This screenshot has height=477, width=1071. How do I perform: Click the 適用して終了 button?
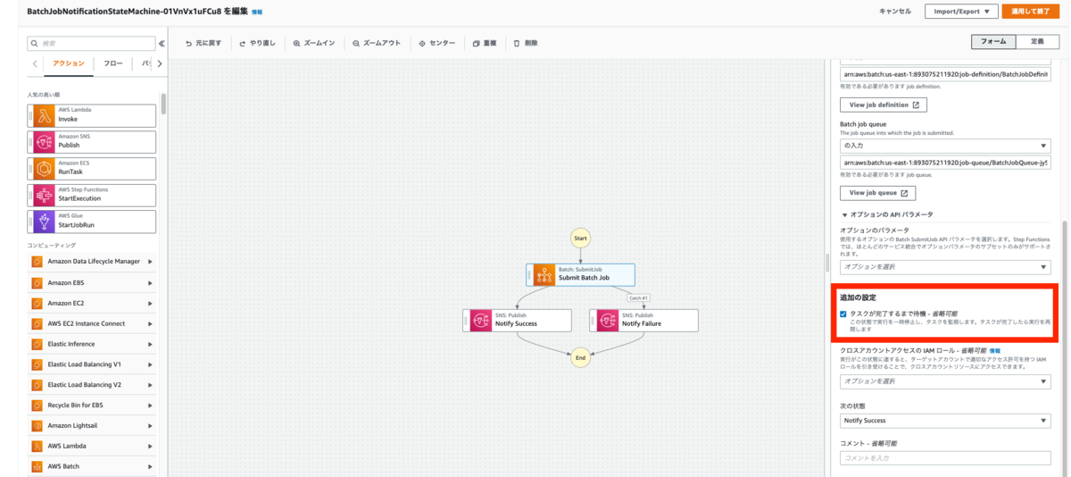[x=1031, y=12]
